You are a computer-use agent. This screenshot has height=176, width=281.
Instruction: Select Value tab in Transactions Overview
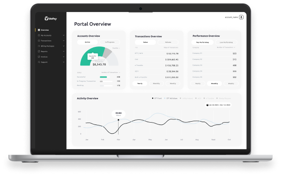tap(145, 42)
